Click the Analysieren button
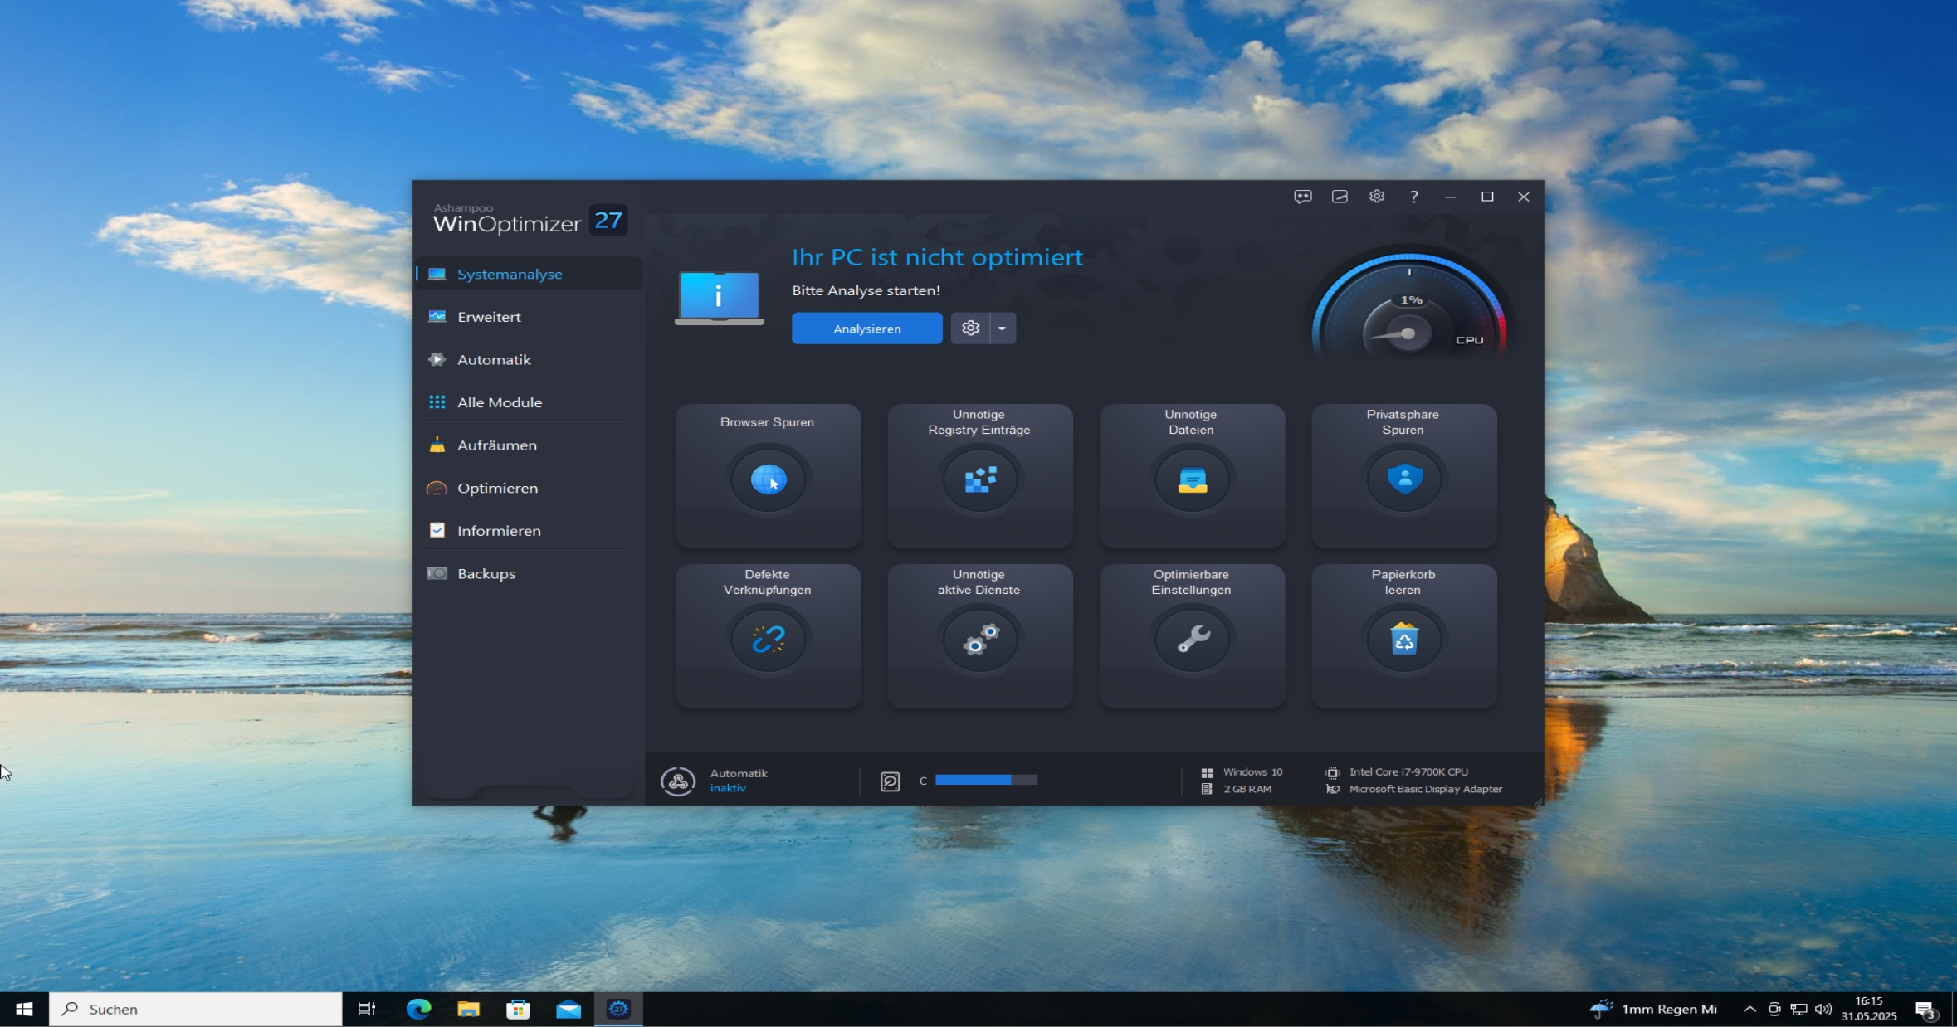Viewport: 1957px width, 1027px height. point(866,329)
